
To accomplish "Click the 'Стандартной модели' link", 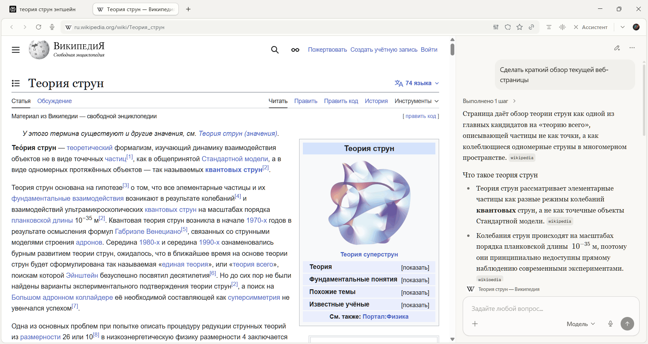I will coord(235,159).
